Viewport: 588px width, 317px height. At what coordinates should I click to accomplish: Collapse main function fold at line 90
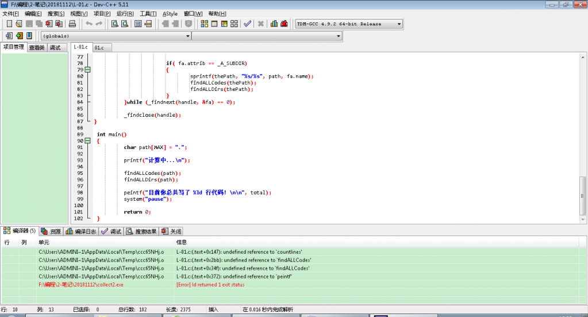[x=87, y=141]
